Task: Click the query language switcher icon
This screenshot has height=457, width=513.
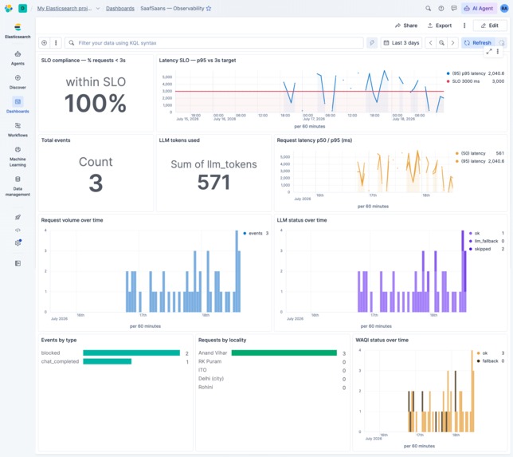Action: pyautogui.click(x=372, y=42)
